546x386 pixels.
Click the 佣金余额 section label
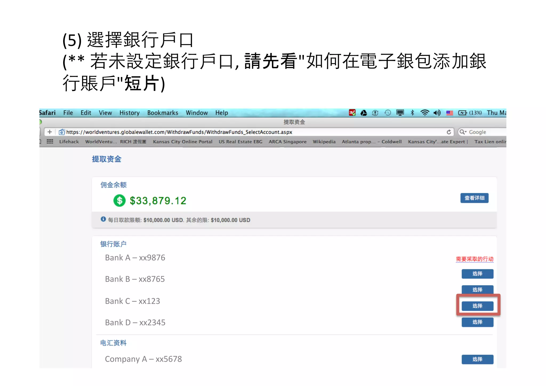113,185
